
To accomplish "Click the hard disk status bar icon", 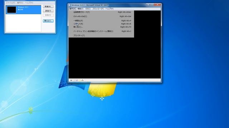I will pyautogui.click(x=71, y=80).
